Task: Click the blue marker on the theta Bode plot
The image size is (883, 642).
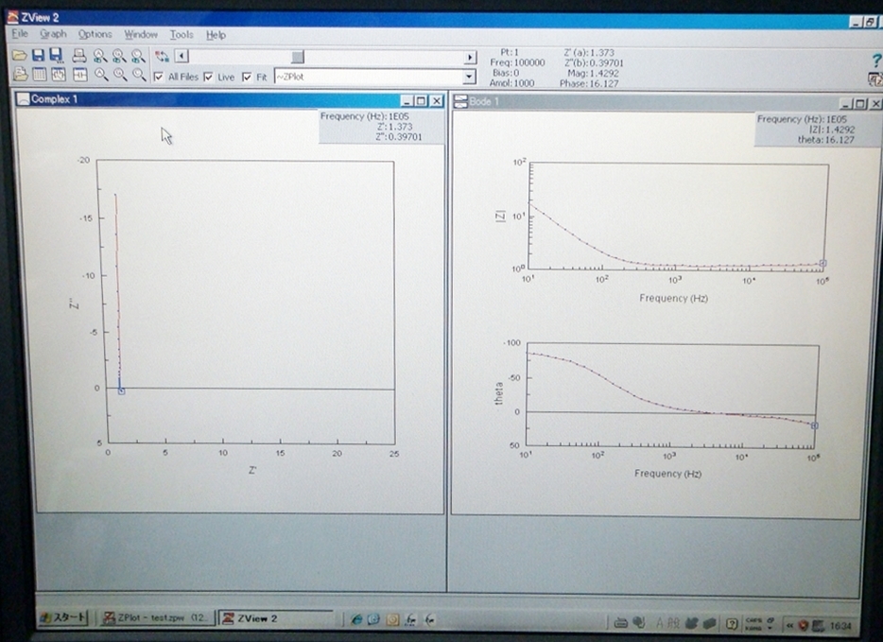Action: point(814,425)
